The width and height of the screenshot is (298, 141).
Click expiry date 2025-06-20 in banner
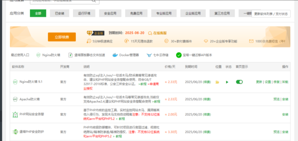[135, 33]
